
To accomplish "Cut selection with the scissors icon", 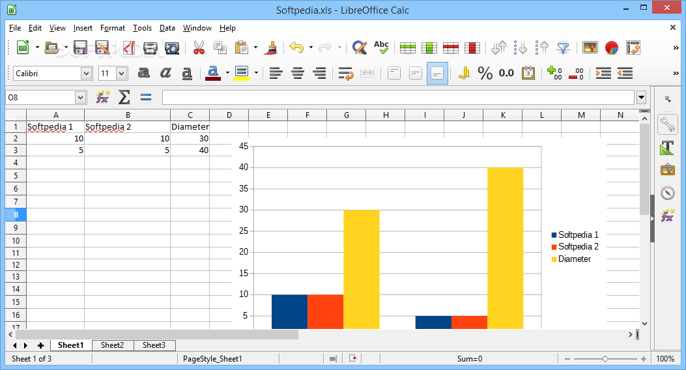I will [x=199, y=48].
